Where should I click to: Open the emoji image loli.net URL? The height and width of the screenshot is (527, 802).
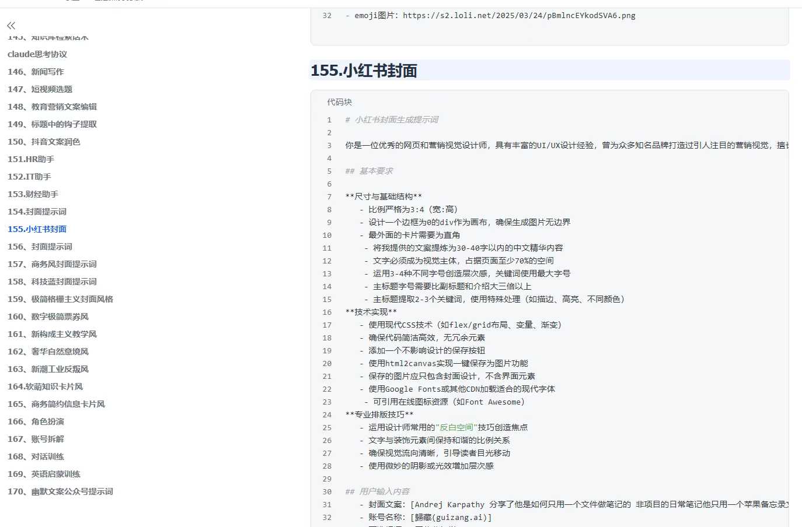(x=518, y=16)
